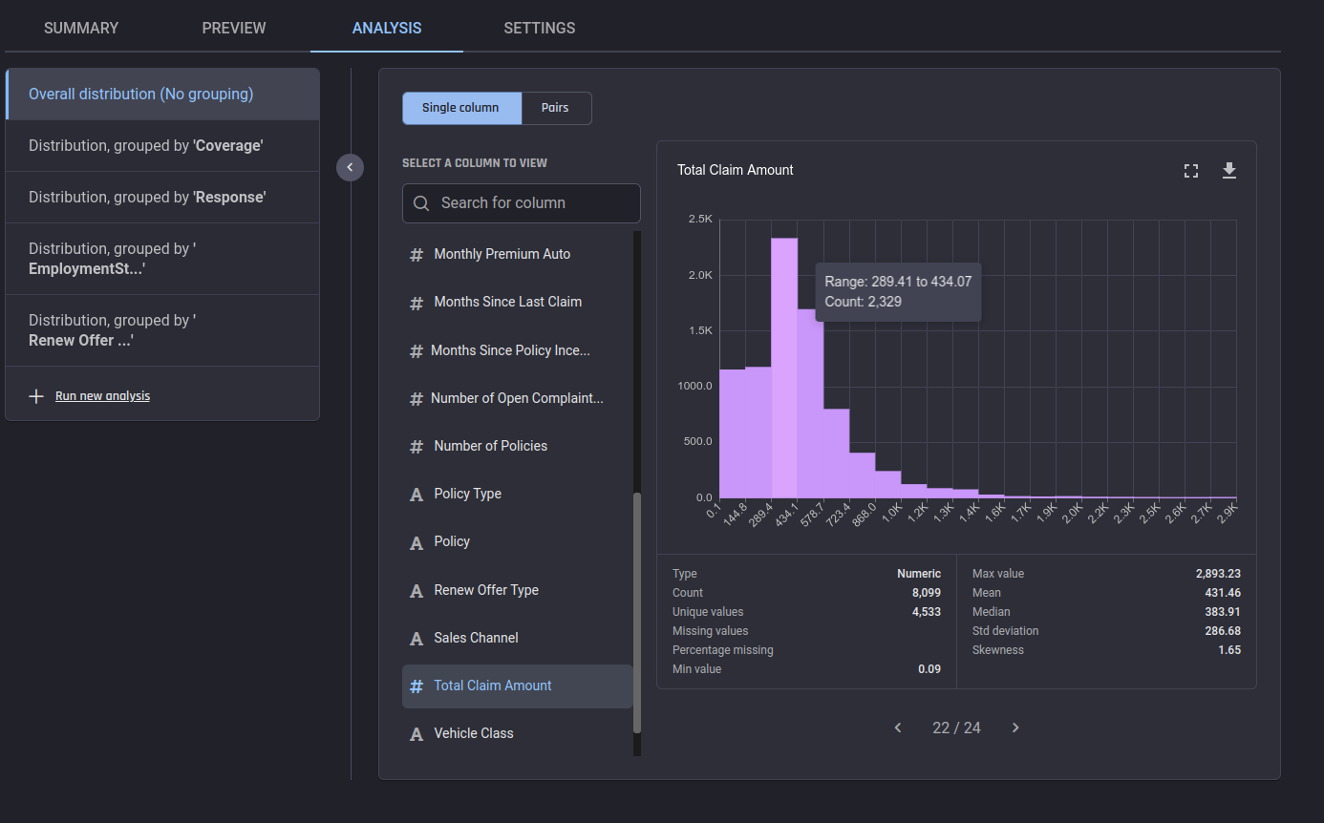Viewport: 1324px width, 823px height.
Task: Click the hash icon for Number of Policies
Action: 416,447
